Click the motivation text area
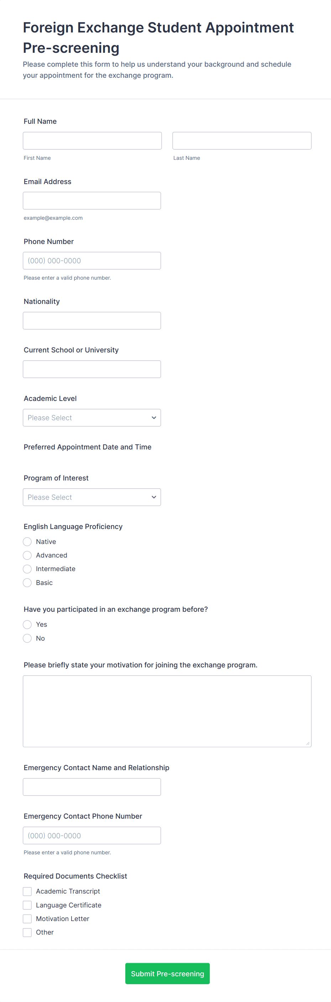 [167, 711]
